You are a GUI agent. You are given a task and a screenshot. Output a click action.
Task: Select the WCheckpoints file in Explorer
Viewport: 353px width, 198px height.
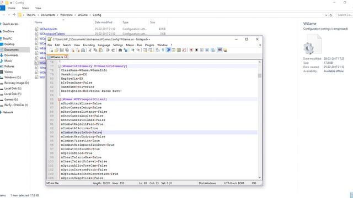click(48, 29)
